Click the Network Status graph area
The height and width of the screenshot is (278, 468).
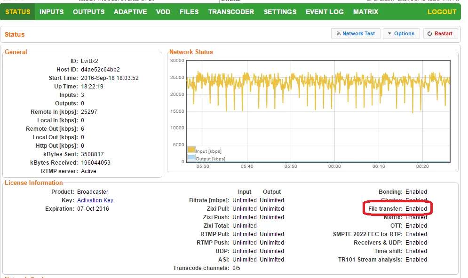(x=318, y=111)
